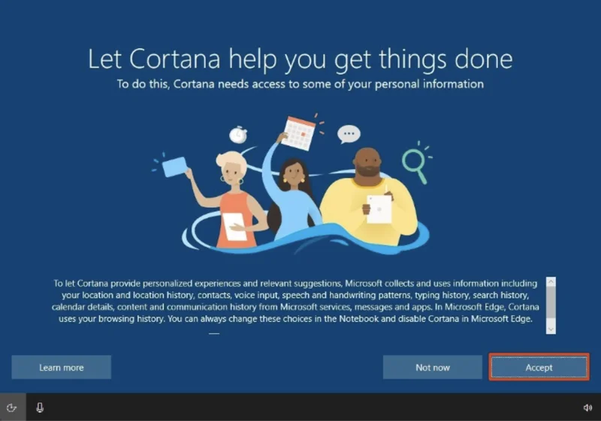
Task: Click the blue envelope in illustration
Action: (174, 166)
